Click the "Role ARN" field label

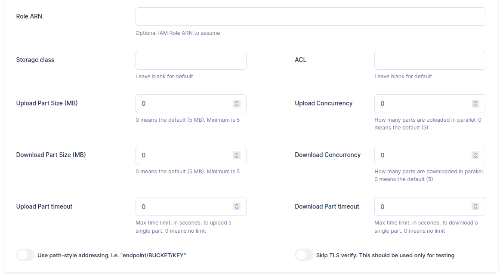(x=29, y=16)
